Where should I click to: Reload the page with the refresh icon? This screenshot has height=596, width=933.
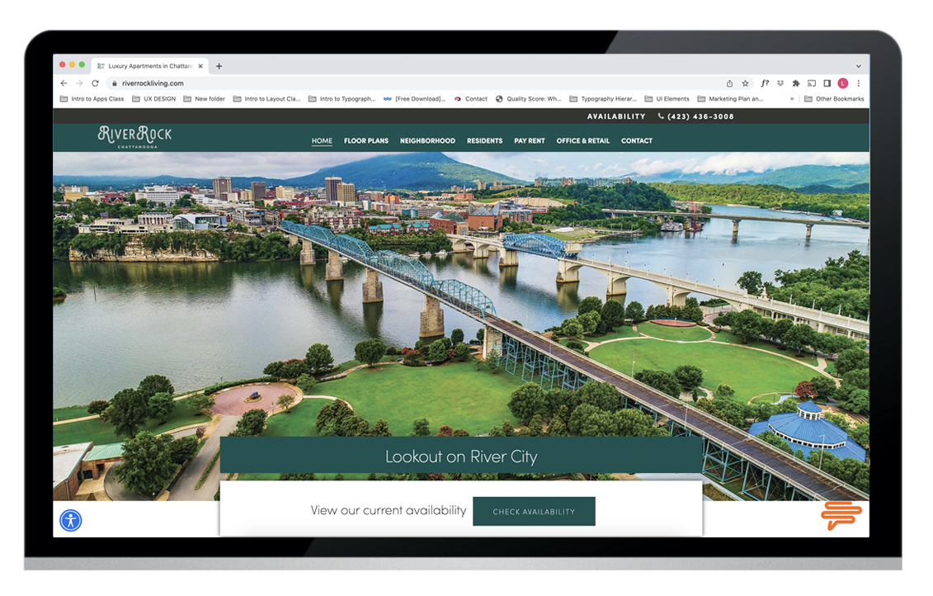pos(95,83)
